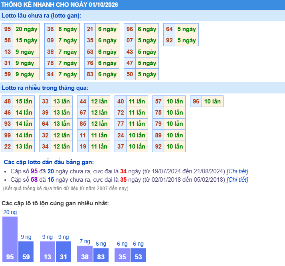
Task: Click number 96 in frequent table
Action: click(x=196, y=101)
